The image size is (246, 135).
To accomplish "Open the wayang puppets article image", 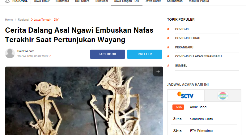I will [x=84, y=101].
